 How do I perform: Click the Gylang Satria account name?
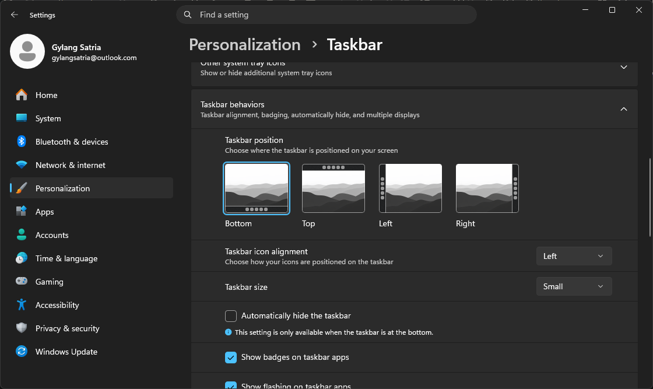[x=76, y=47]
